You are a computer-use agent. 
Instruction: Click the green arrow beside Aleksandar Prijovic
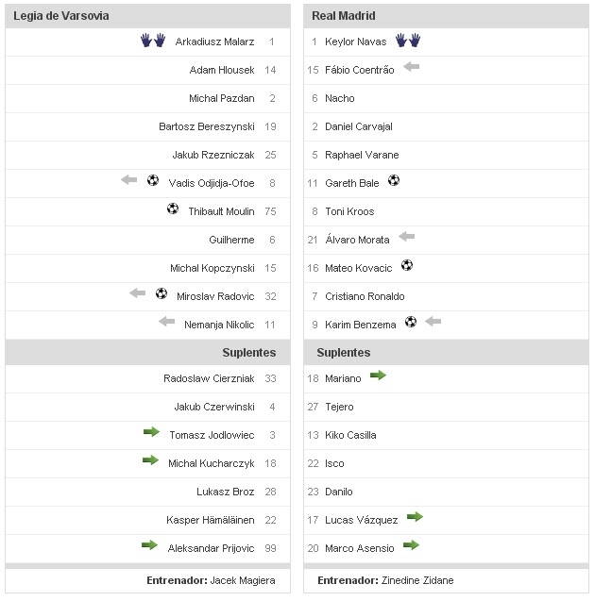pos(149,545)
